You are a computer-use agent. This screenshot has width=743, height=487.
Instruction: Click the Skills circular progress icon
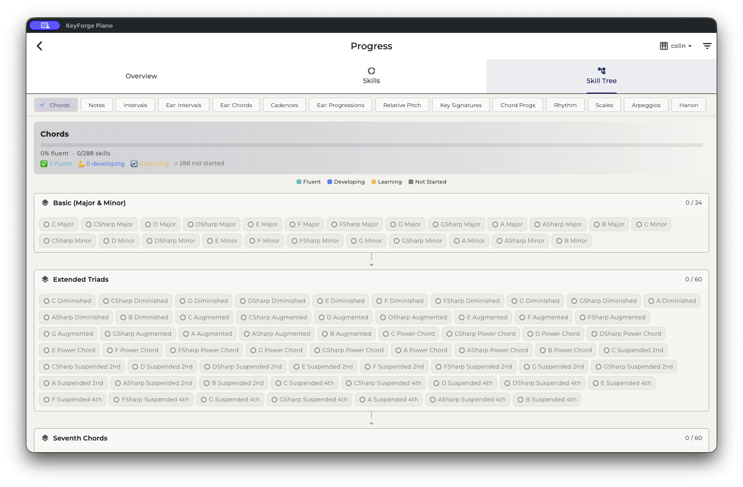coord(371,71)
